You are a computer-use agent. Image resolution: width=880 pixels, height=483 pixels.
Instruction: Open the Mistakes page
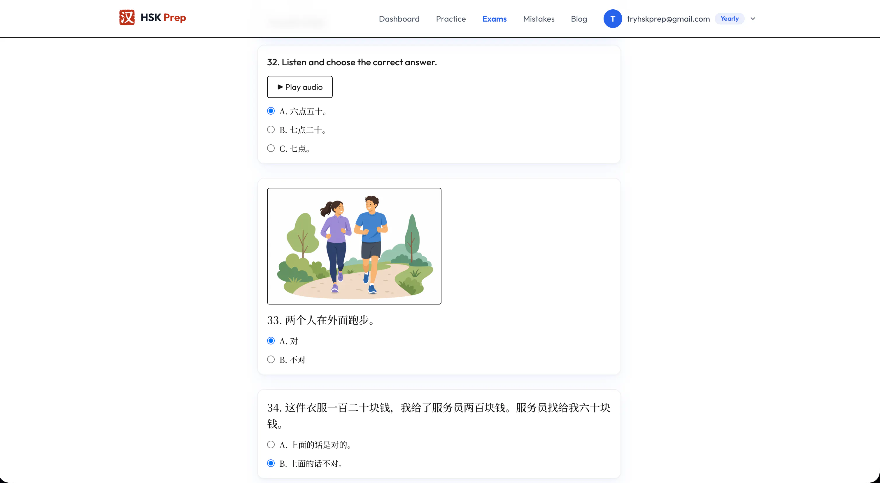[x=539, y=19]
